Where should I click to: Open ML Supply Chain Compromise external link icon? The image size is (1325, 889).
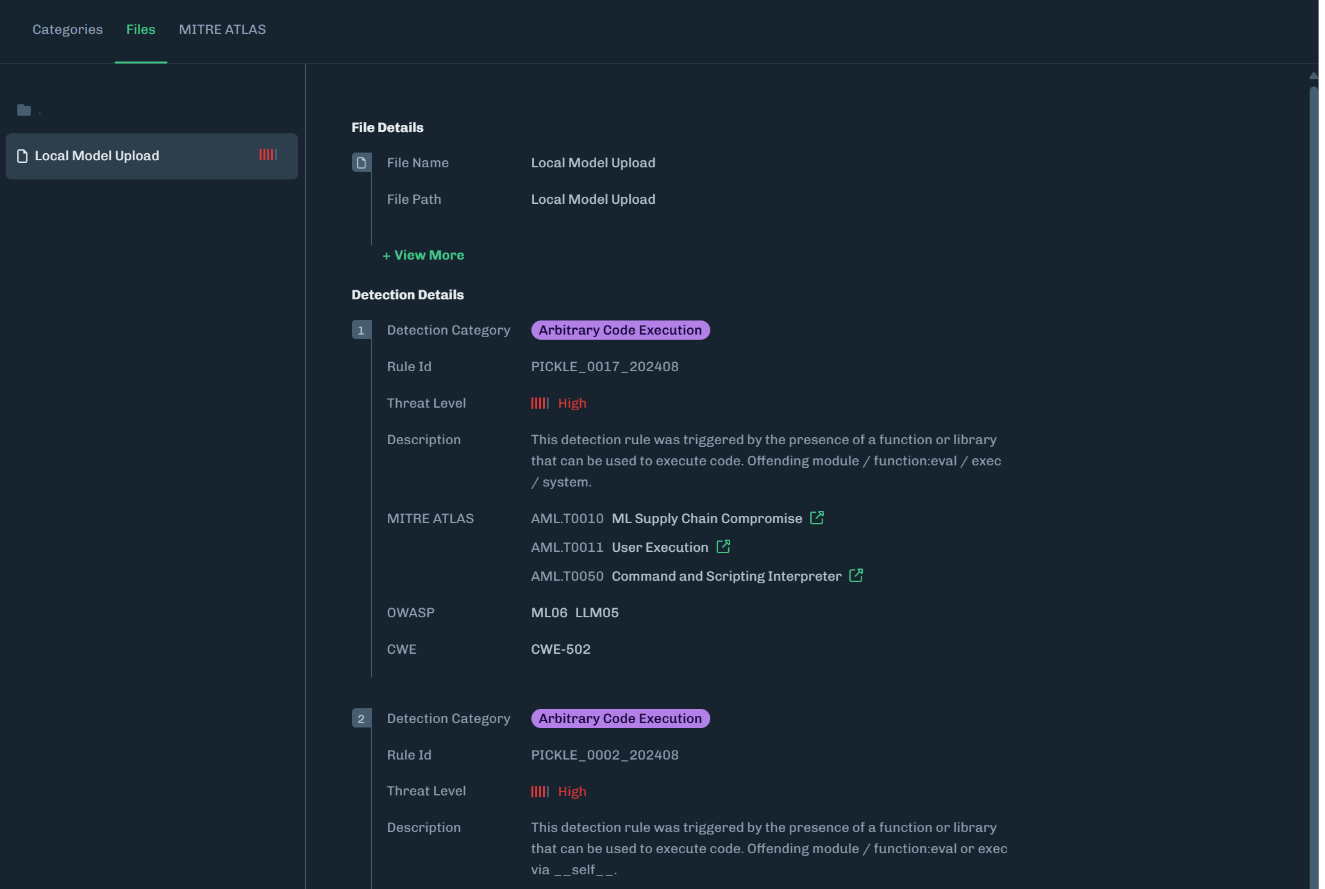tap(817, 518)
